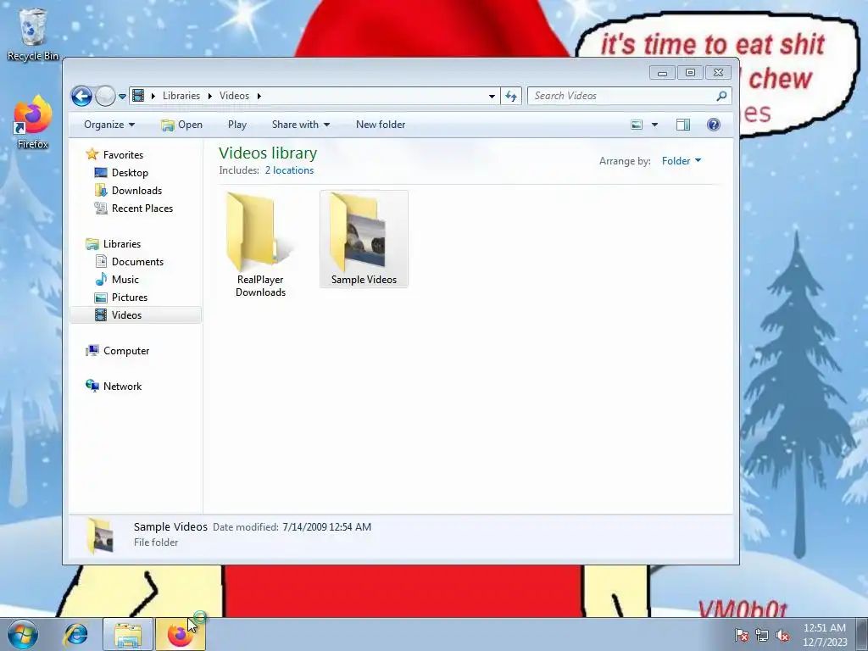Launch Internet Explorer from the taskbar
Viewport: 868px width, 651px height.
tap(75, 634)
